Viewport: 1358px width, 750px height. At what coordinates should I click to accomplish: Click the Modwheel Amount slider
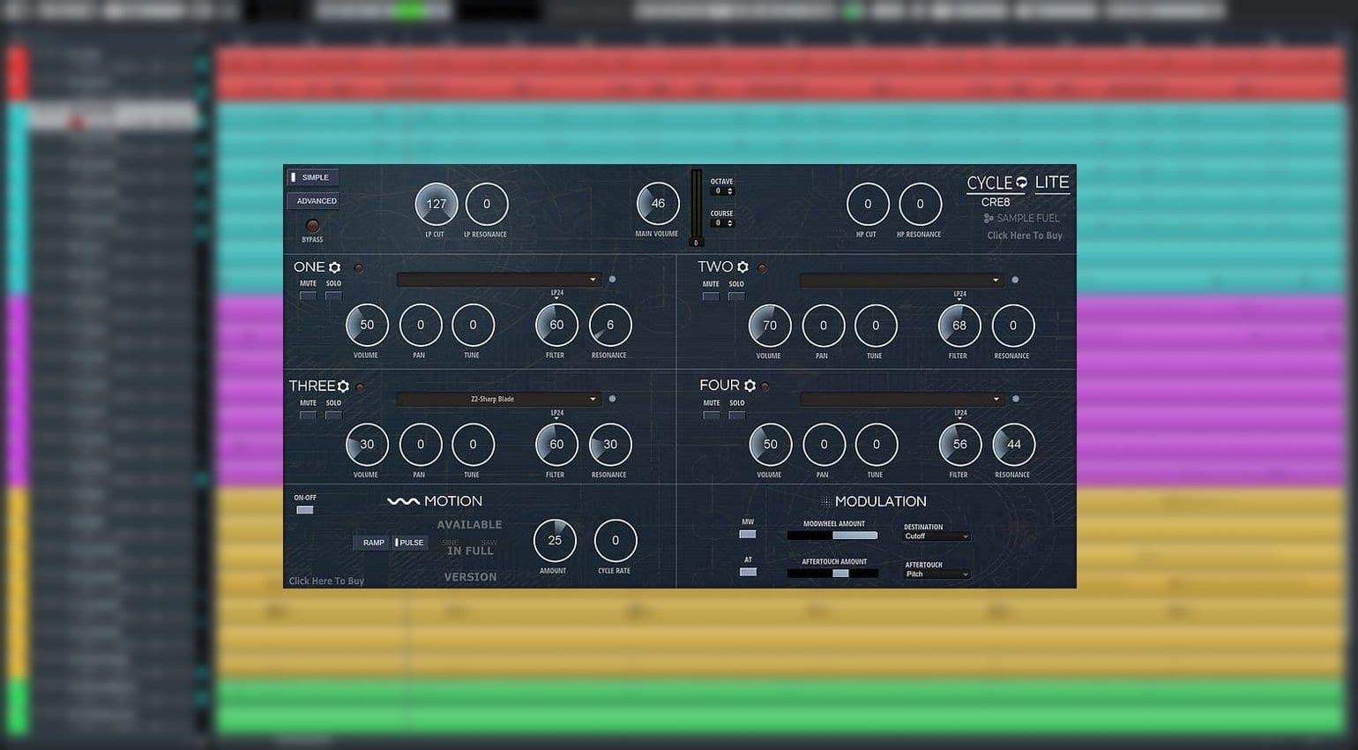[x=832, y=536]
